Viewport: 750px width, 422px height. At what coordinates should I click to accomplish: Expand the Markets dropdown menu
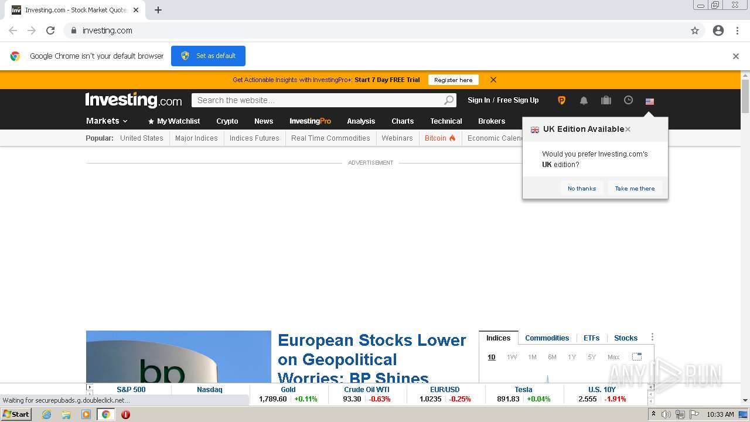(x=107, y=121)
